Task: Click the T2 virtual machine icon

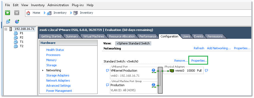Action: point(16,46)
